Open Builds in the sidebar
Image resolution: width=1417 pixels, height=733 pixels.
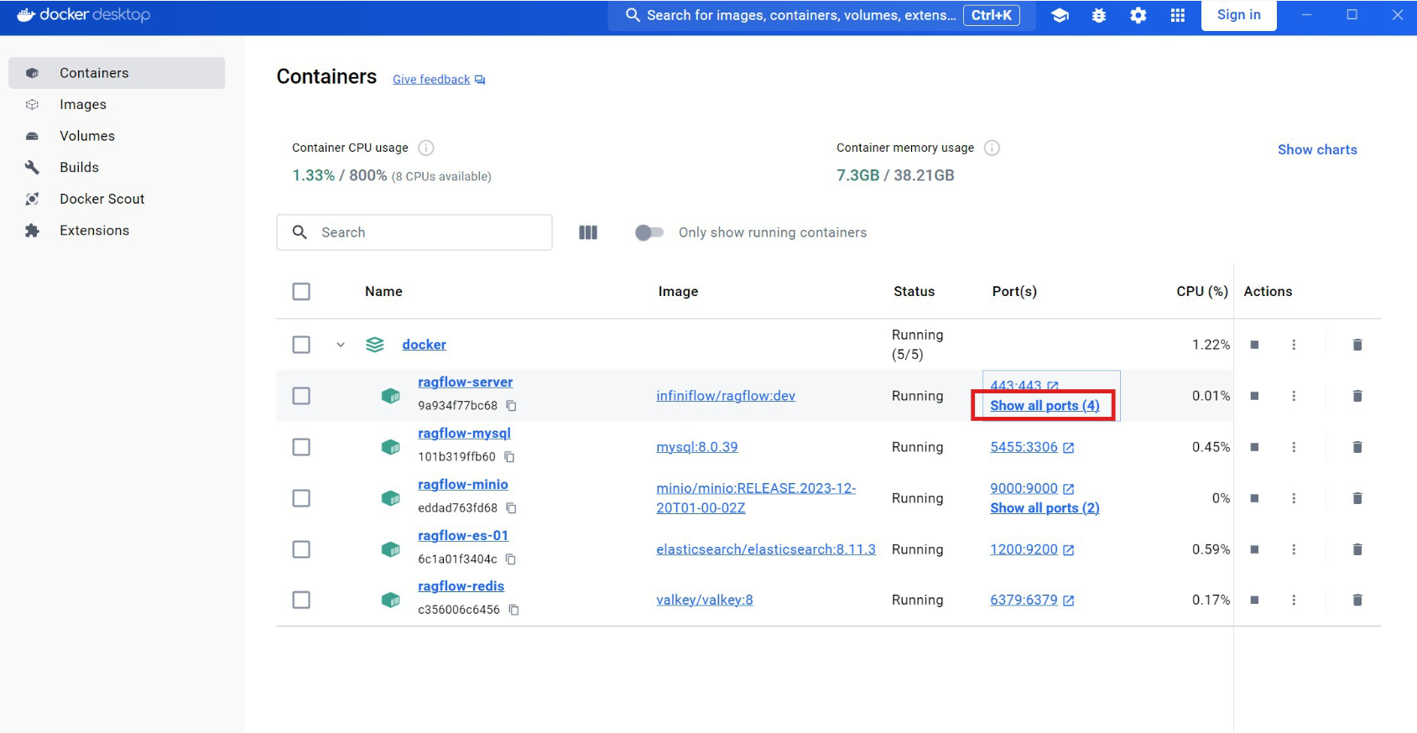coord(117,167)
